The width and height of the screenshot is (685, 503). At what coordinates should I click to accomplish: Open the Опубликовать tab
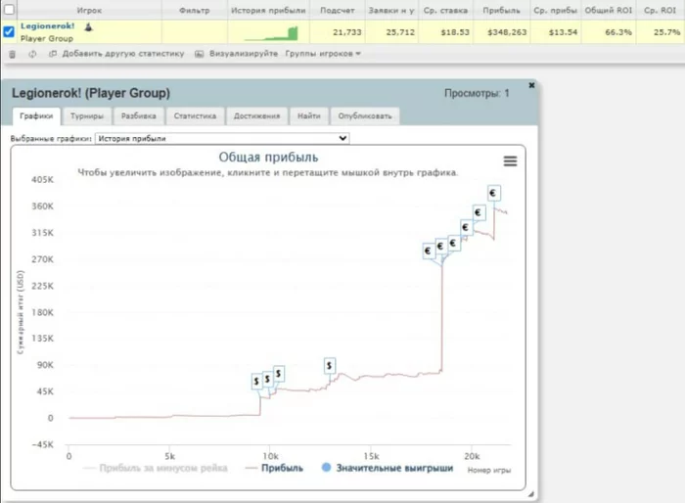pyautogui.click(x=365, y=116)
